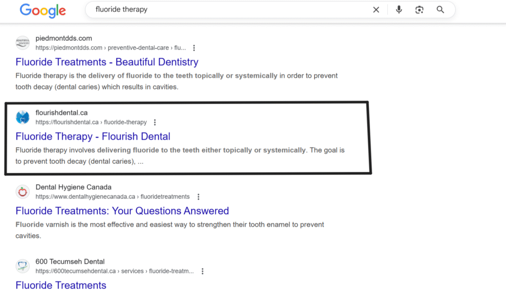
Task: Click the 600 Tecumseh Dental favicon
Action: tap(23, 266)
